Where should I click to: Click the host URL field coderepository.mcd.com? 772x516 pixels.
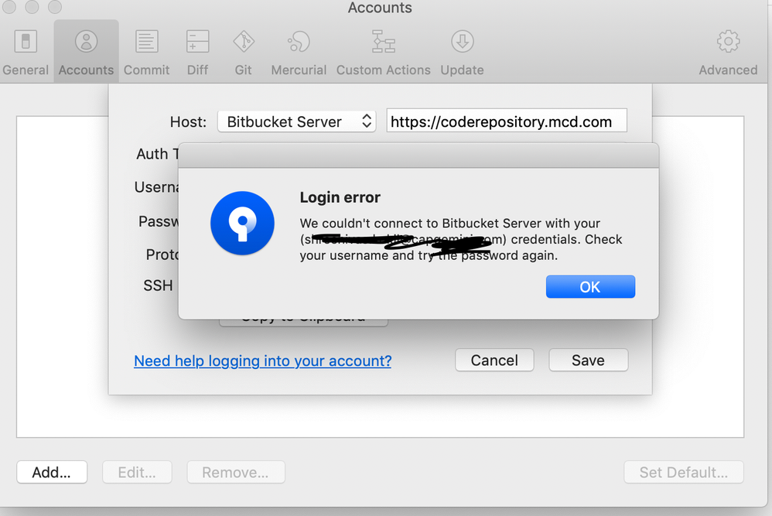[x=507, y=121]
